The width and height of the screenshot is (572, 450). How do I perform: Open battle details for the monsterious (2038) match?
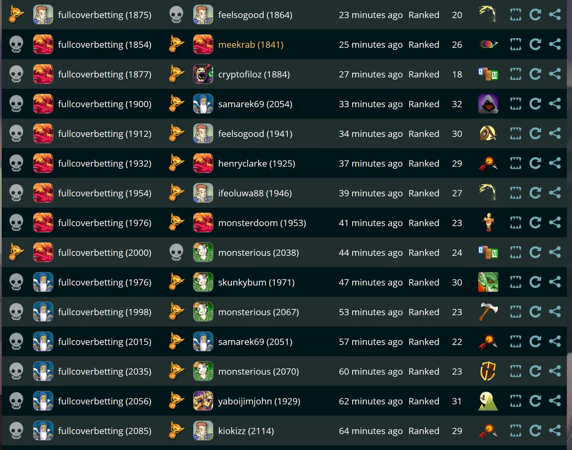pos(516,252)
